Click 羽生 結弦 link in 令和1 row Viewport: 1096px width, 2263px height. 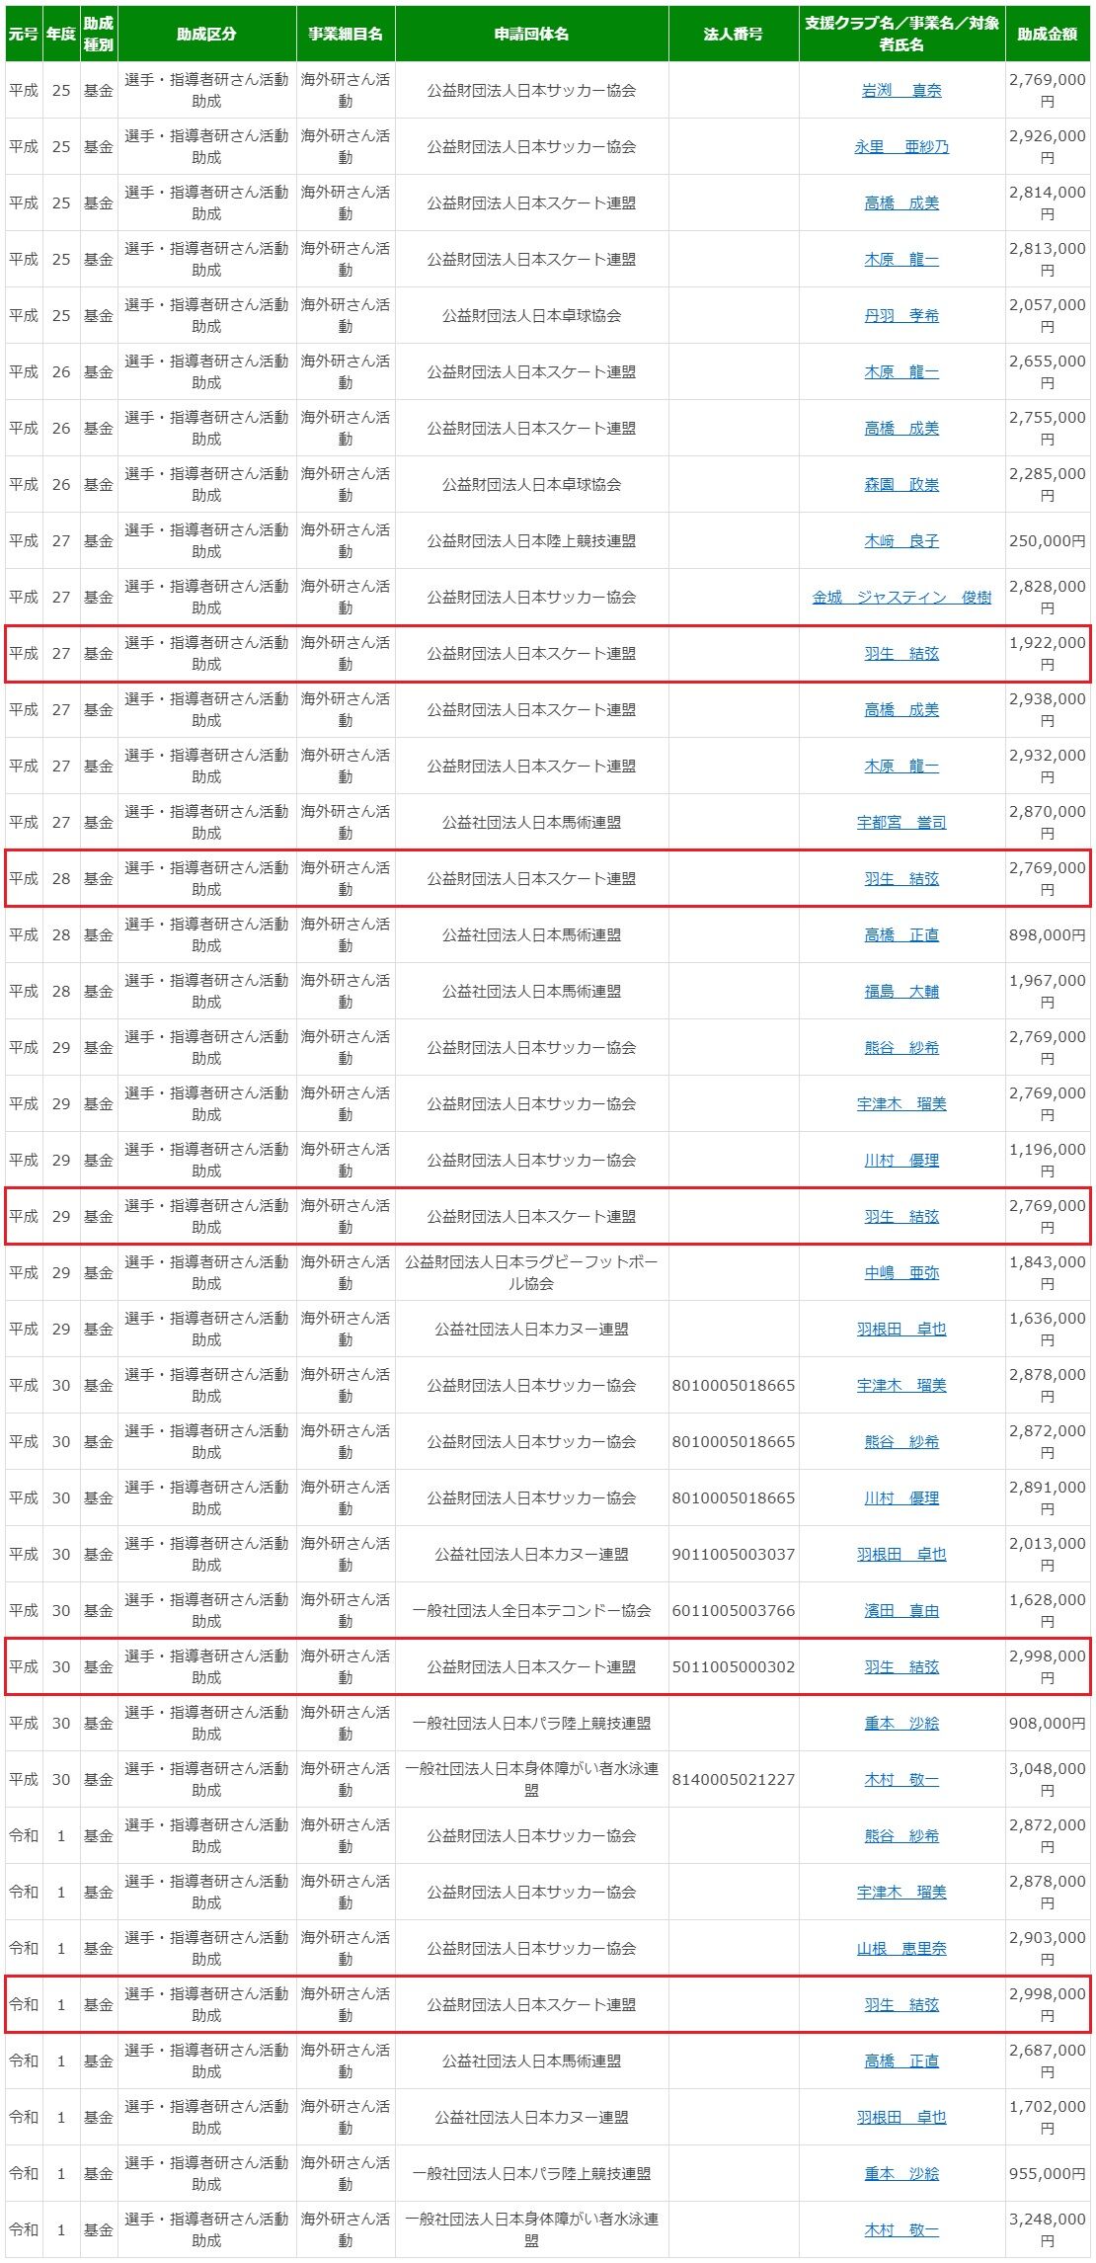coord(901,2004)
